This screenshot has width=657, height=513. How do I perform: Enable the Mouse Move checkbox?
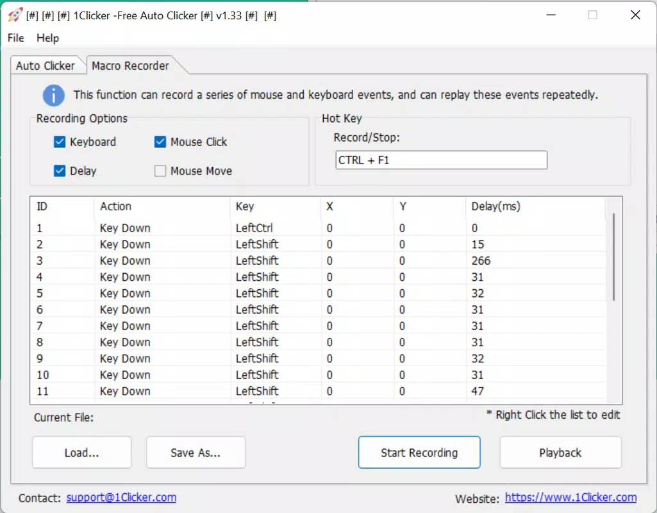click(x=160, y=171)
